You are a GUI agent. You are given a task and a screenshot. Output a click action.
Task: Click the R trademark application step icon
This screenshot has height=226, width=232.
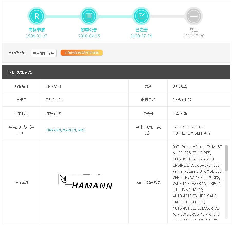37,16
